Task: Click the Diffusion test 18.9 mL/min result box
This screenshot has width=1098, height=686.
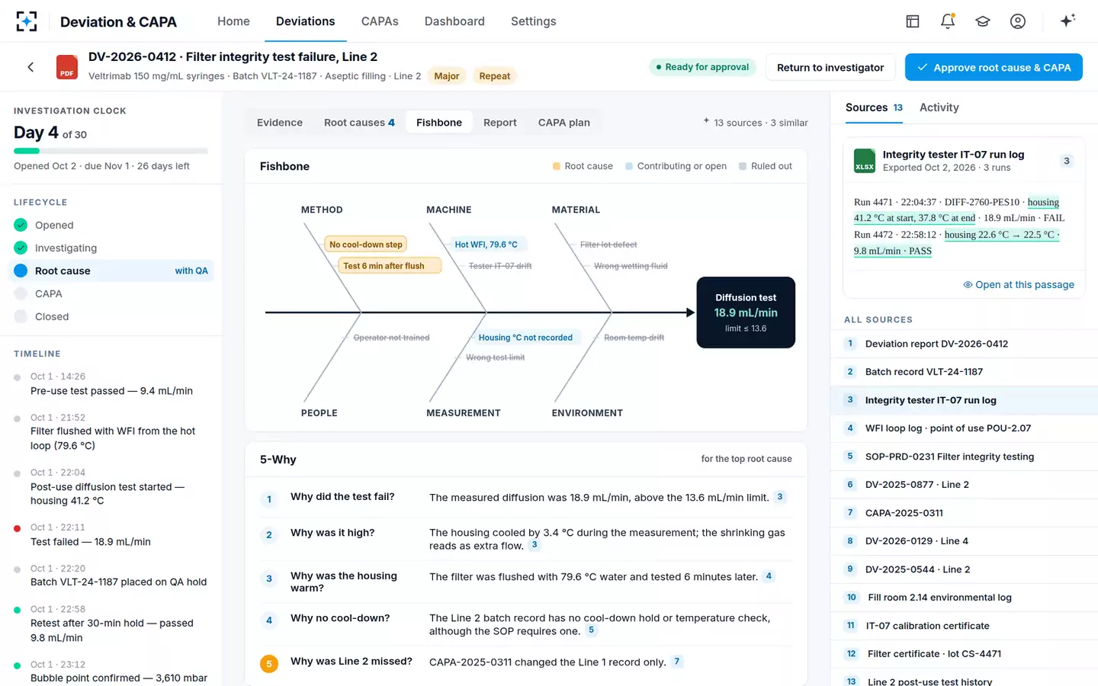Action: tap(746, 313)
